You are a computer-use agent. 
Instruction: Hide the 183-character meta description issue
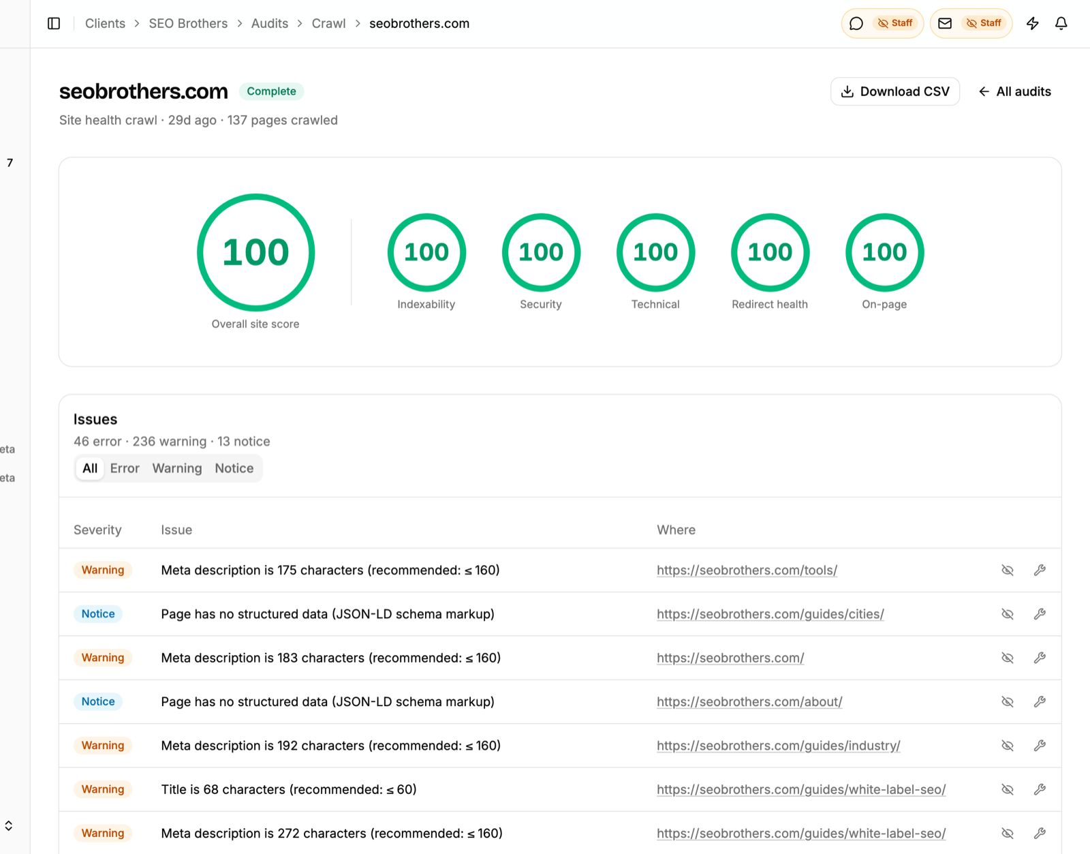1008,658
